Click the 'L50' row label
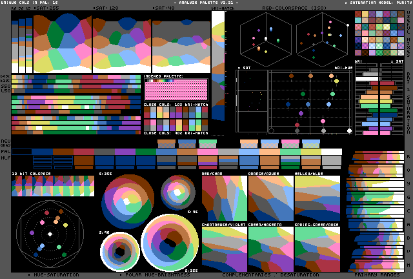This screenshot has width=413, height=279. point(6,90)
